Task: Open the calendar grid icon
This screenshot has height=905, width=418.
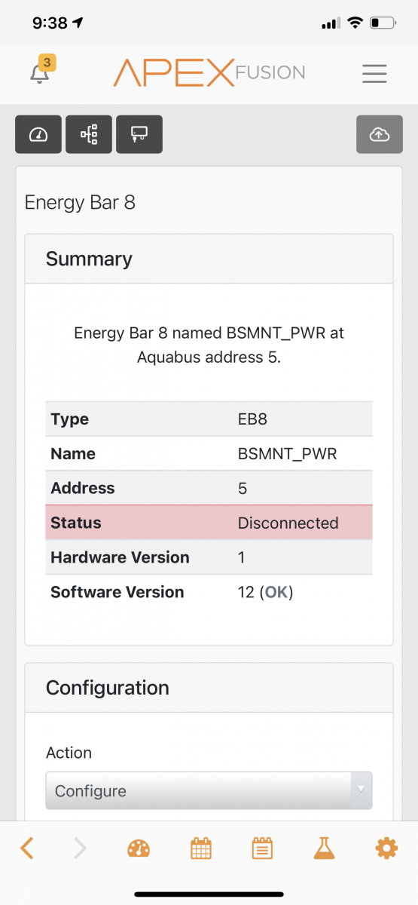Action: (x=200, y=849)
